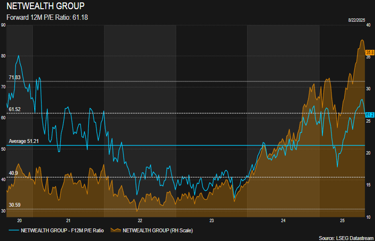Click the 30.59 reference level label
Screen dimensions: 375x241
[14, 205]
